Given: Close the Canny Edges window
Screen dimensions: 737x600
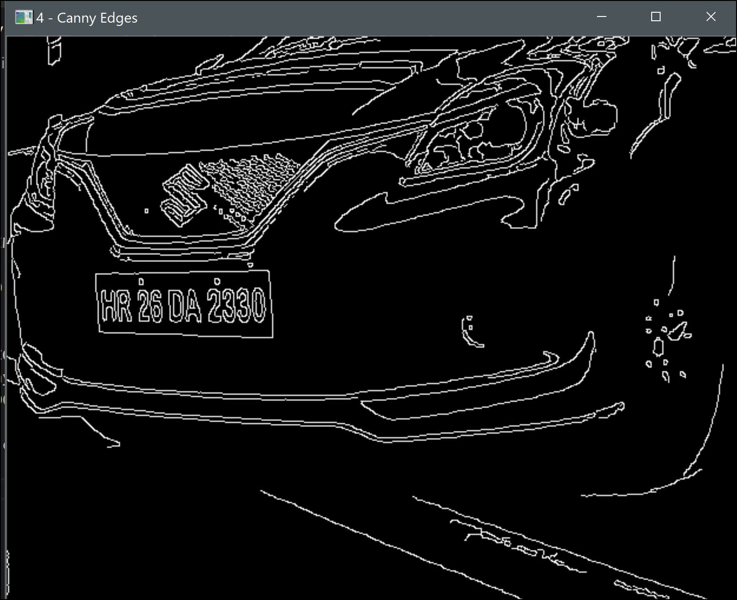Looking at the screenshot, I should click(711, 17).
